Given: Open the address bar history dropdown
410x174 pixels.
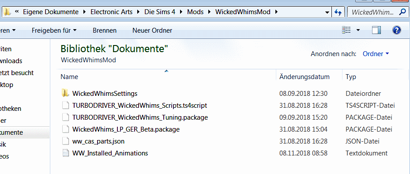Looking at the screenshot, I should click(x=327, y=12).
